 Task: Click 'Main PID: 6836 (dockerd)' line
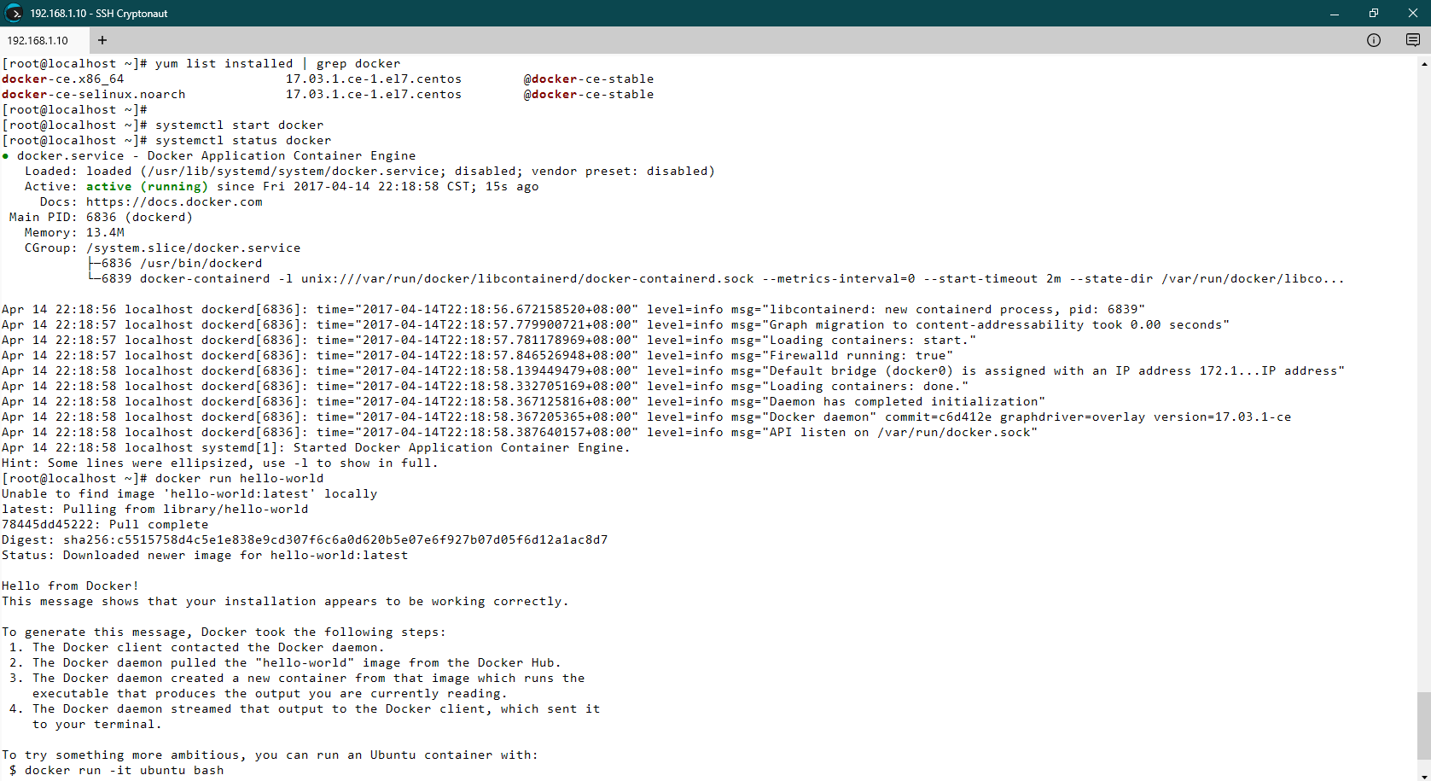(x=102, y=218)
